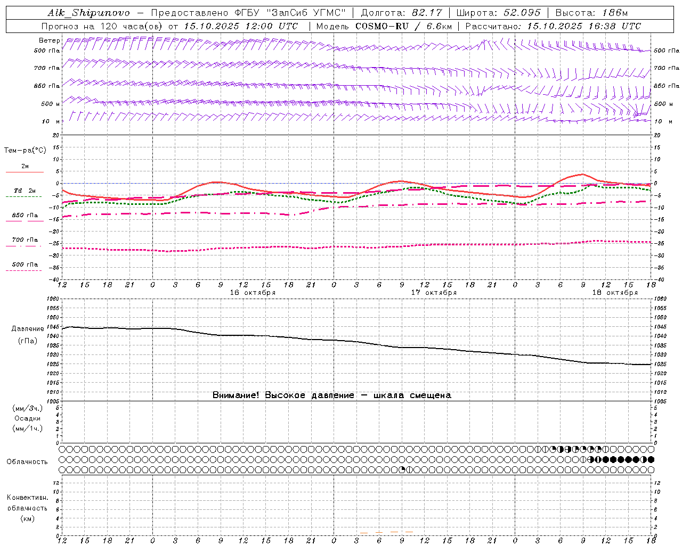Click the Рассчитано: 15.10.2025 16:38 UTC text
Image resolution: width=682 pixels, height=545 pixels.
553,26
